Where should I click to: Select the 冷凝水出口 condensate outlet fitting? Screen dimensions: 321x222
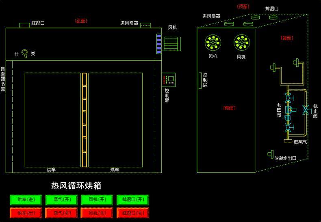click(271, 154)
